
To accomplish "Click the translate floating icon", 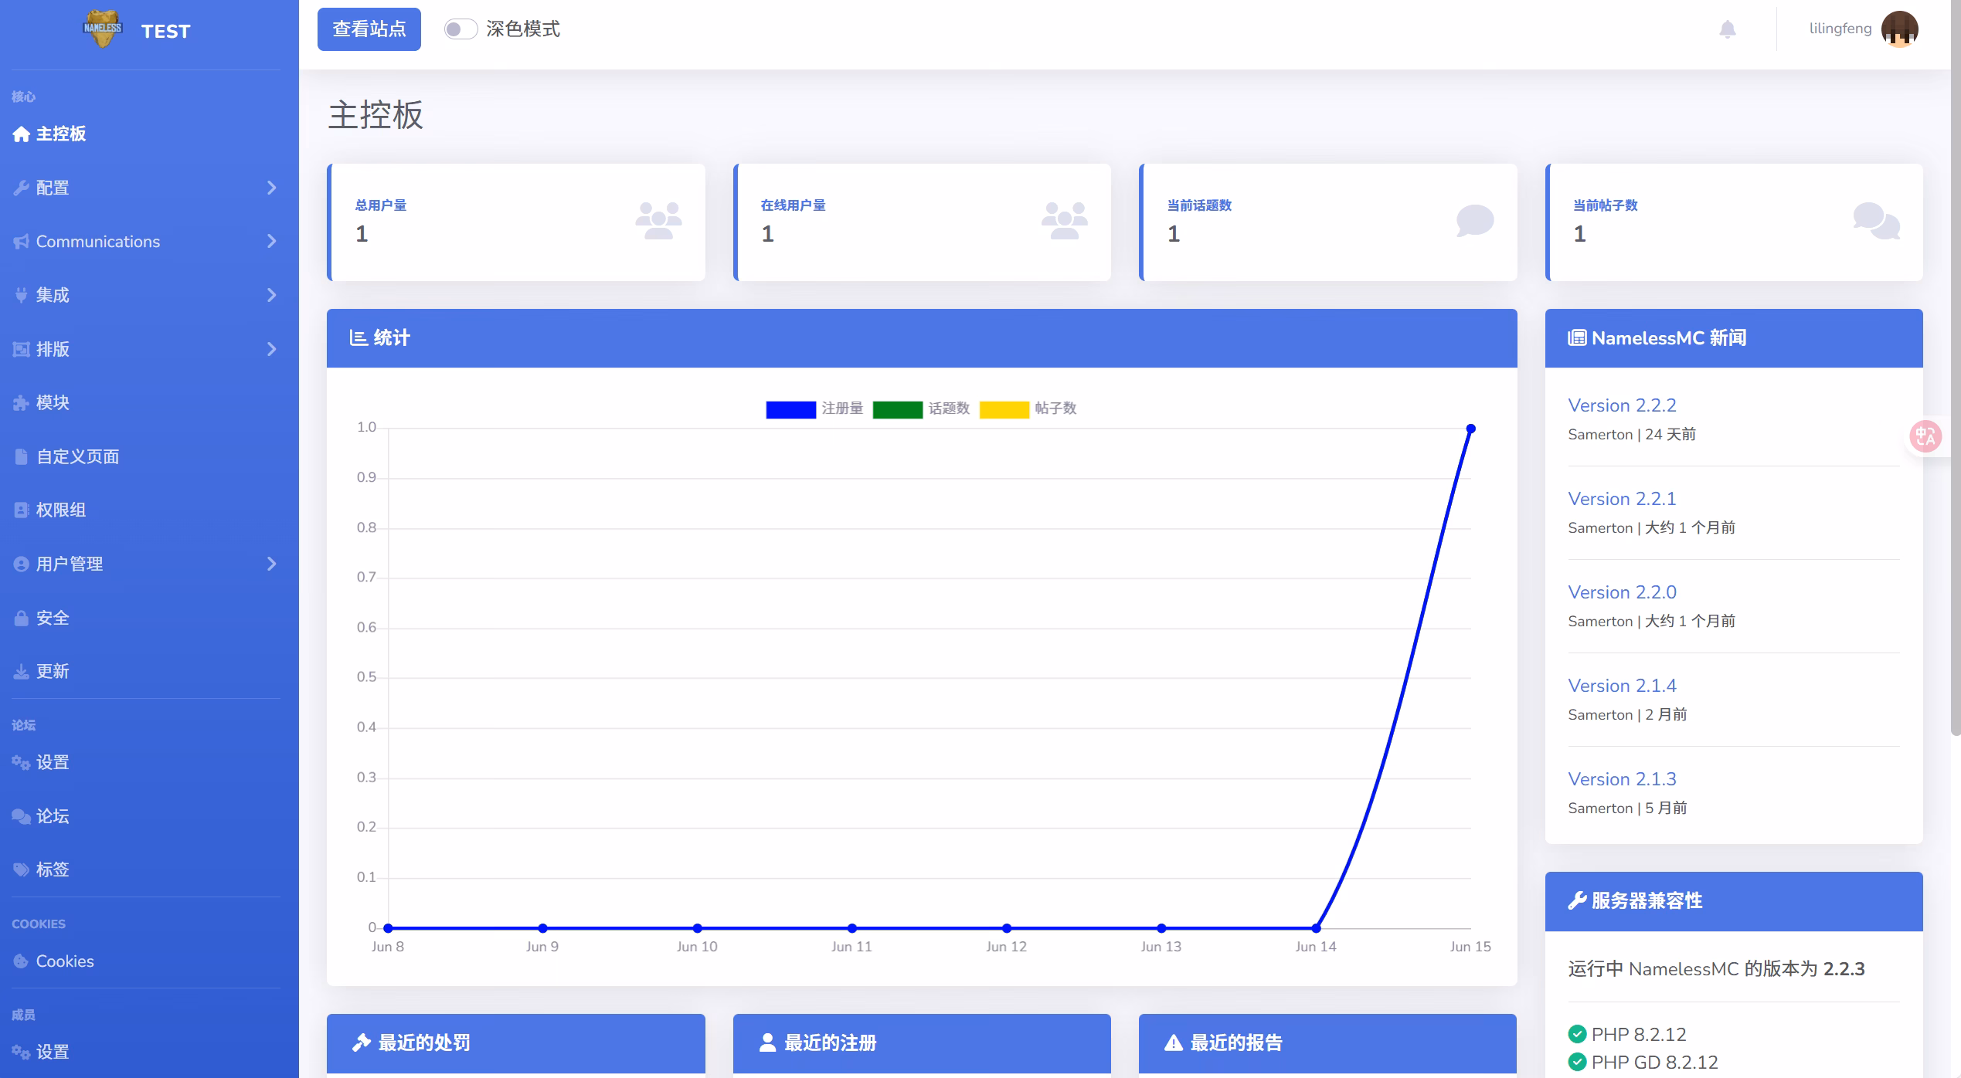I will (1925, 436).
